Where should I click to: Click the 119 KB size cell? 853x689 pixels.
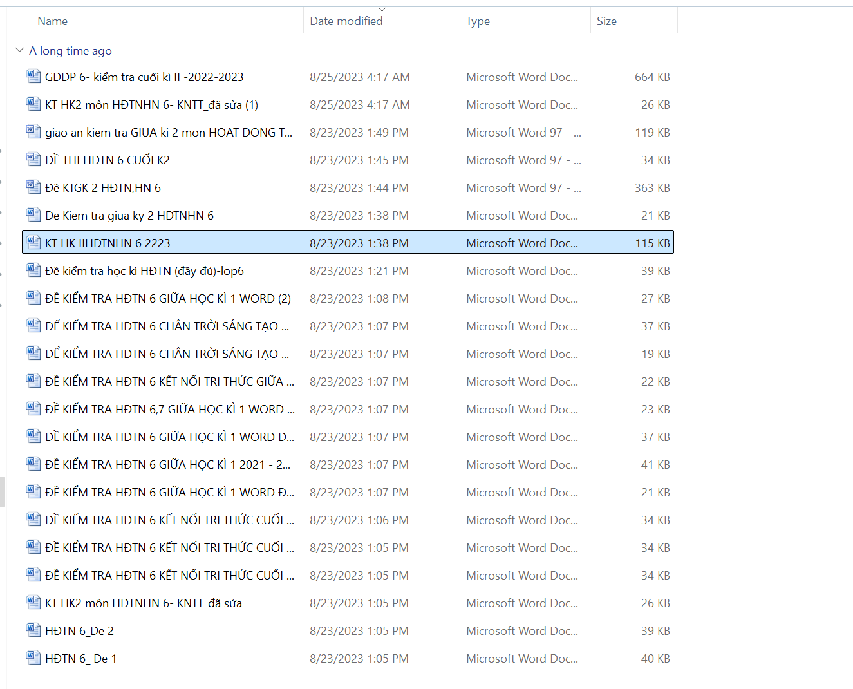click(x=652, y=133)
